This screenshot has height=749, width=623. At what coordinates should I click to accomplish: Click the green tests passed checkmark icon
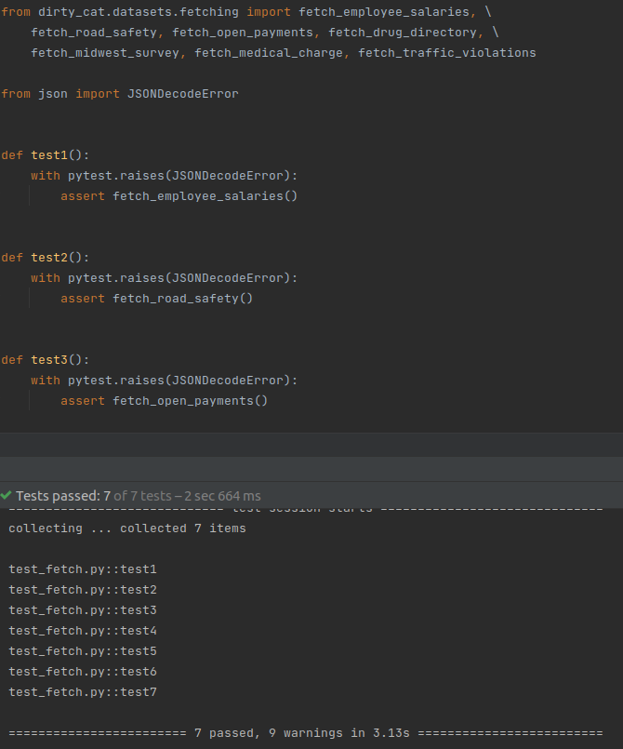pos(6,495)
